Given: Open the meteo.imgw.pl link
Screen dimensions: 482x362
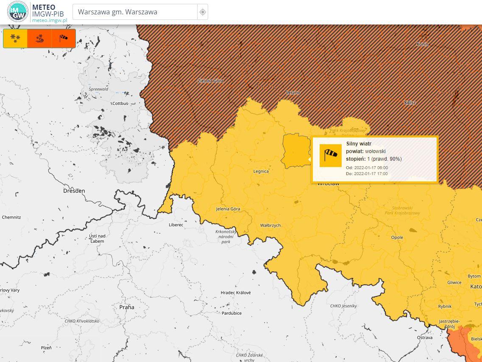Looking at the screenshot, I should pos(50,20).
